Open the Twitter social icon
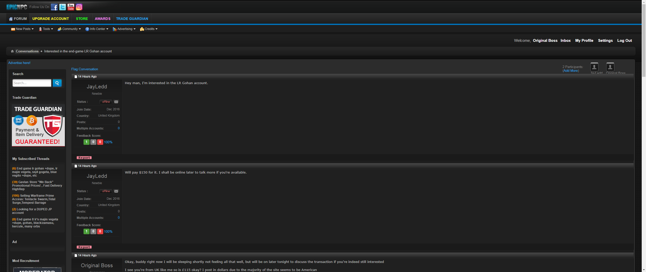This screenshot has width=646, height=272. [x=63, y=7]
